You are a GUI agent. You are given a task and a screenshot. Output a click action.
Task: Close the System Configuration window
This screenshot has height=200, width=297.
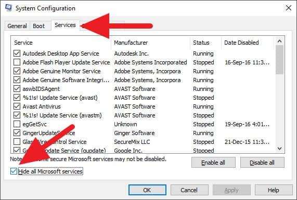[x=289, y=8]
